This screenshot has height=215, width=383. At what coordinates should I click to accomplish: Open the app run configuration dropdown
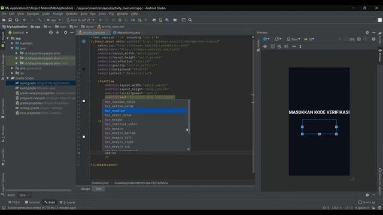pos(54,20)
